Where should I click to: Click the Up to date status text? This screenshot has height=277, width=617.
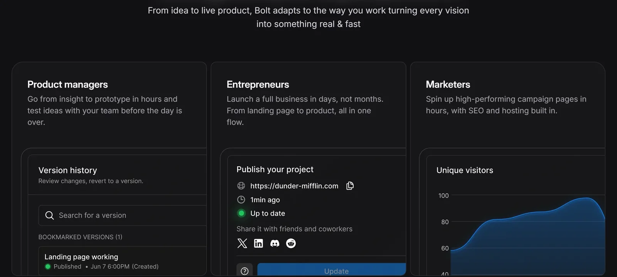268,213
